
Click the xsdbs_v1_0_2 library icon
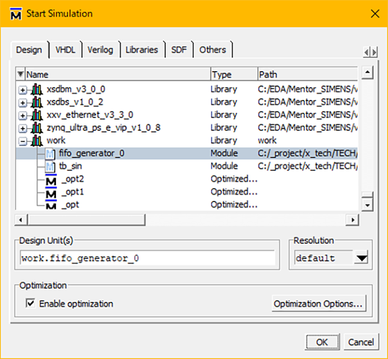coord(37,102)
